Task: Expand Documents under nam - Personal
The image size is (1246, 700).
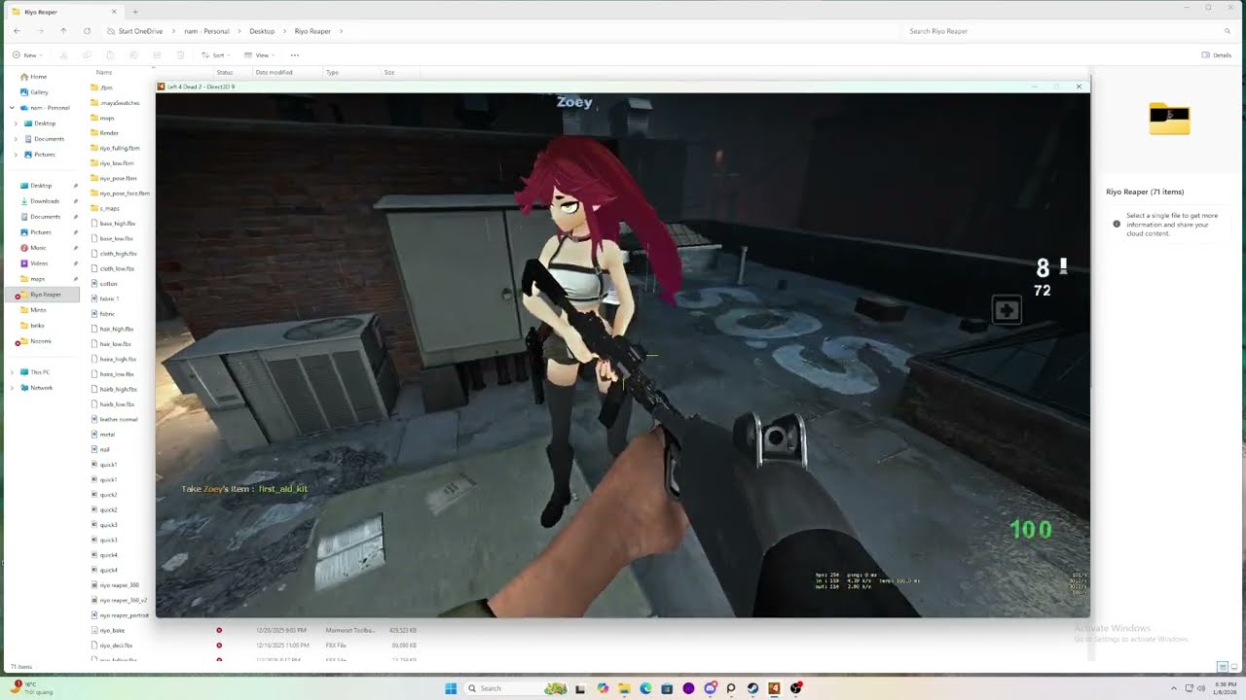Action: pyautogui.click(x=16, y=139)
